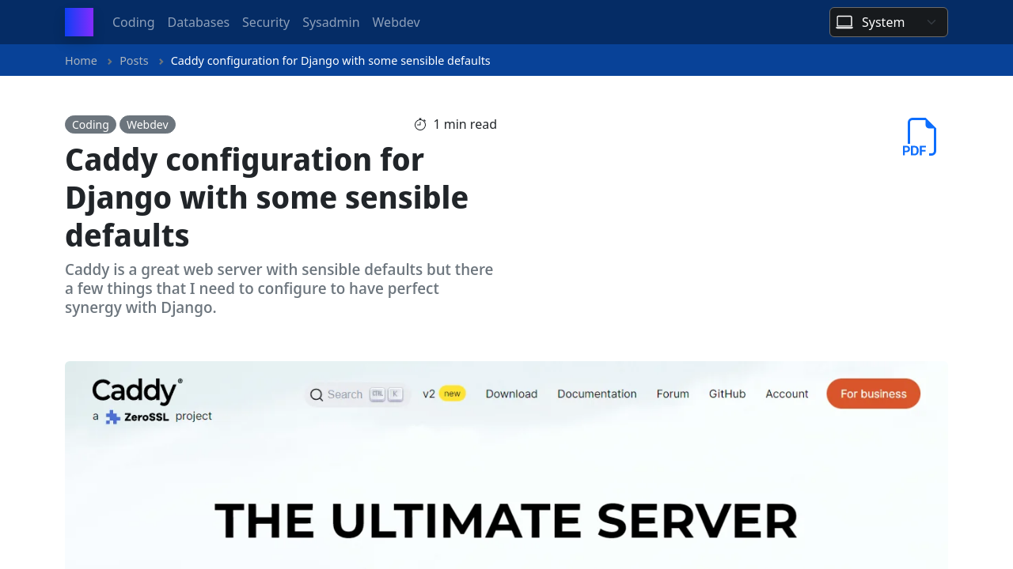Click the search magnifier in the Caddy banner

317,394
